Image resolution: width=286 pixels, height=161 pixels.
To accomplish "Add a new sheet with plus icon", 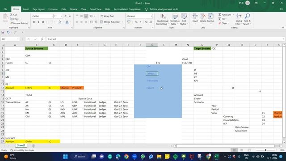I will pyautogui.click(x=34, y=146).
